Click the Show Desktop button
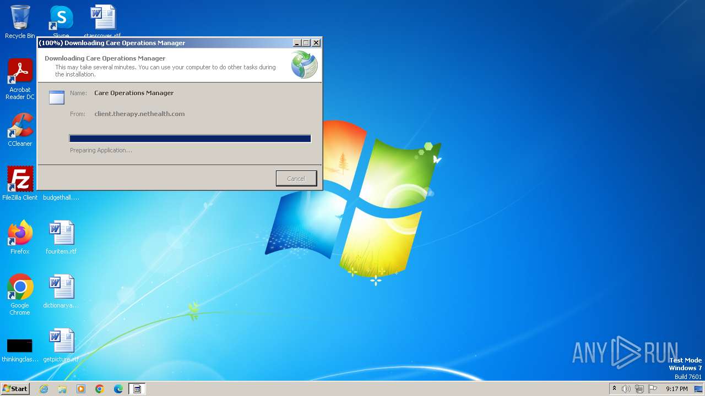 pyautogui.click(x=699, y=389)
